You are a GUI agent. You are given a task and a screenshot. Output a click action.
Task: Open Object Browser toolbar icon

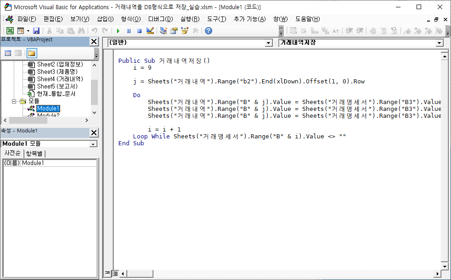(x=185, y=31)
